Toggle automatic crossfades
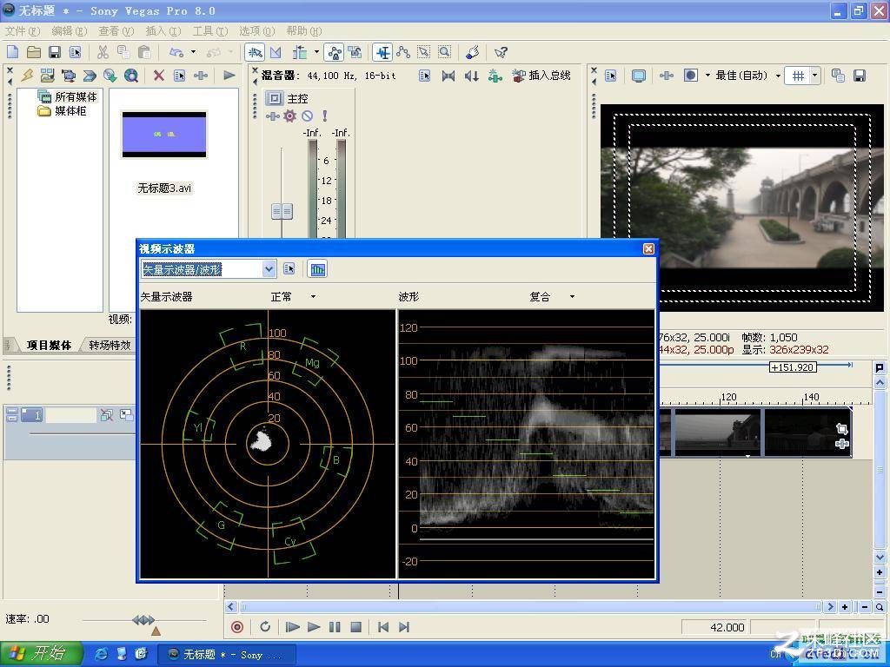The image size is (890, 667). coord(276,53)
